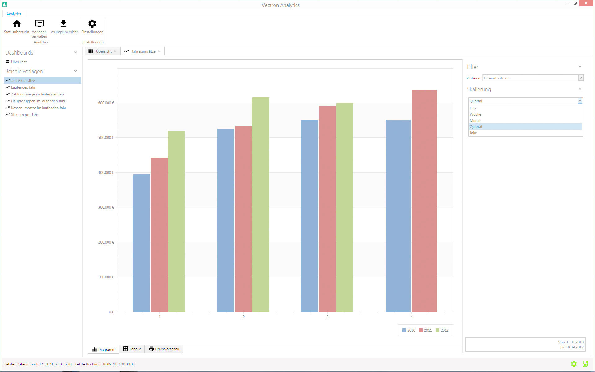Screen dimensions: 595x372
Task: Open Lesungsübersicht download icon
Action: pos(64,24)
